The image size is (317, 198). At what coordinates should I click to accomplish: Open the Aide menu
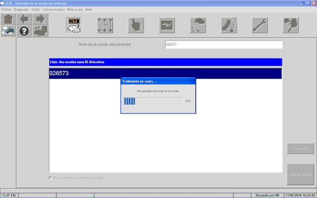click(89, 9)
